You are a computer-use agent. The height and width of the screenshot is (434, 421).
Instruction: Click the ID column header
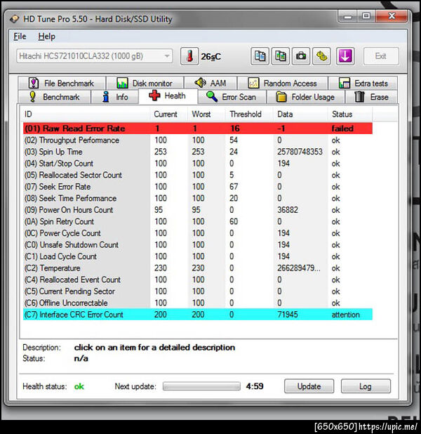coord(85,114)
